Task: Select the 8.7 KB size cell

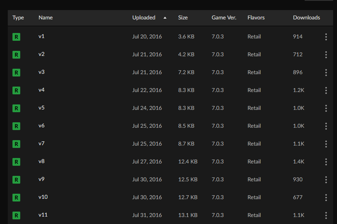Action: [x=186, y=144]
